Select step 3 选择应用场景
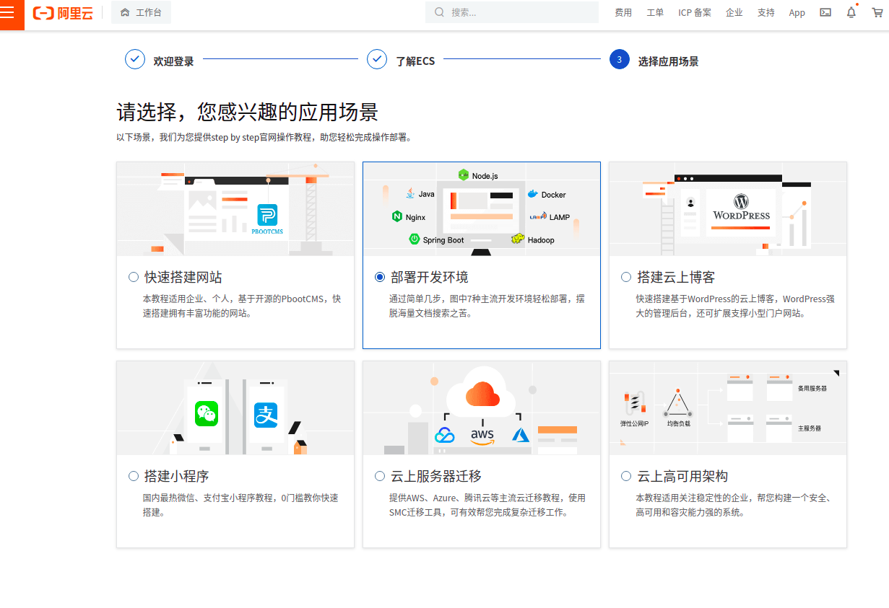The width and height of the screenshot is (889, 608). (x=654, y=61)
